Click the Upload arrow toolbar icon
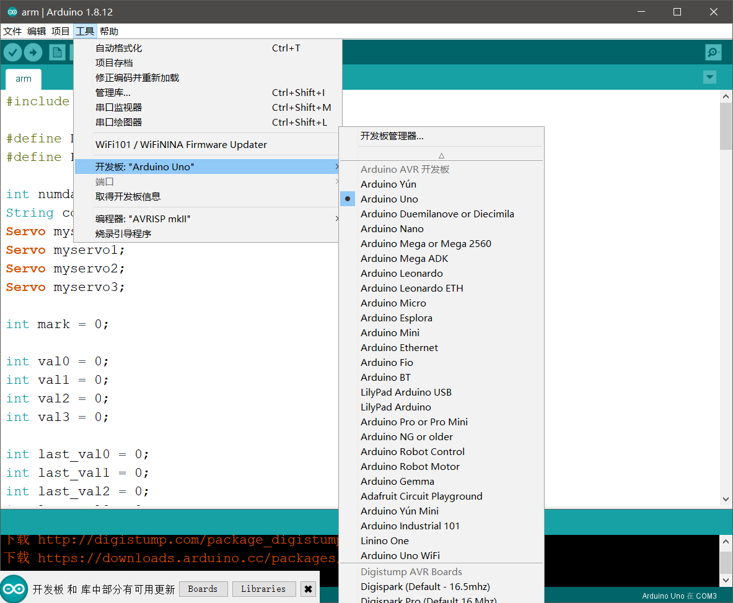 (x=33, y=52)
